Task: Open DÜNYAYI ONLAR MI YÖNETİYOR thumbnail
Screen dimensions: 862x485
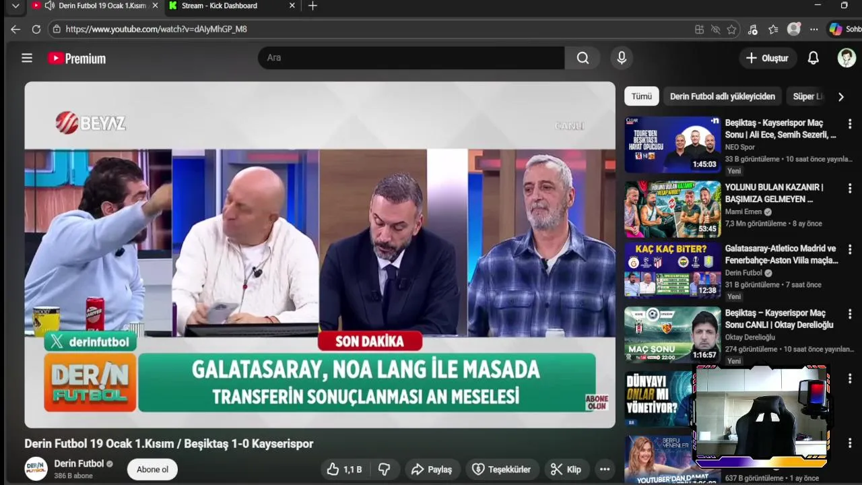Action: (x=659, y=399)
